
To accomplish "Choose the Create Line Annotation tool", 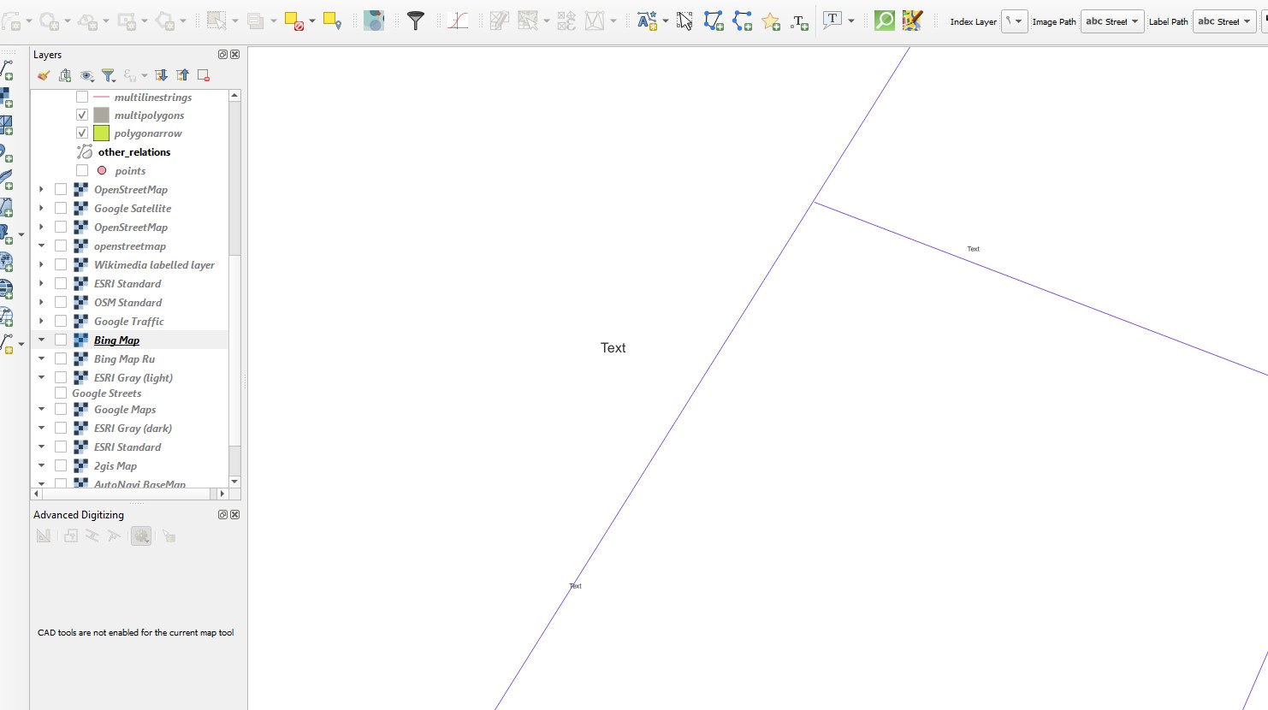I will tap(743, 21).
